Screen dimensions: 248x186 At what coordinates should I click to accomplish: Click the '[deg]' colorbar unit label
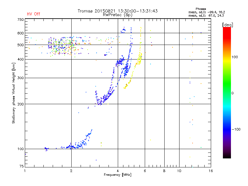[x=228, y=25]
